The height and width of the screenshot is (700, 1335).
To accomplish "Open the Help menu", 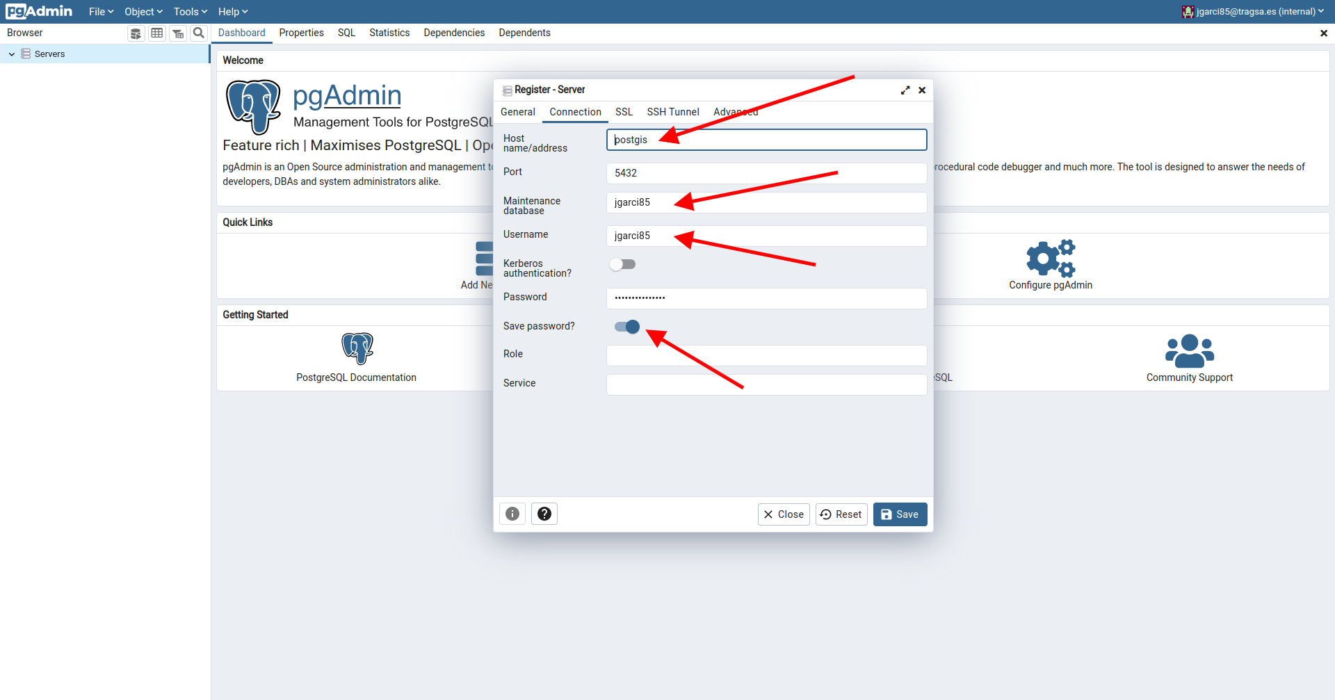I will [x=233, y=12].
